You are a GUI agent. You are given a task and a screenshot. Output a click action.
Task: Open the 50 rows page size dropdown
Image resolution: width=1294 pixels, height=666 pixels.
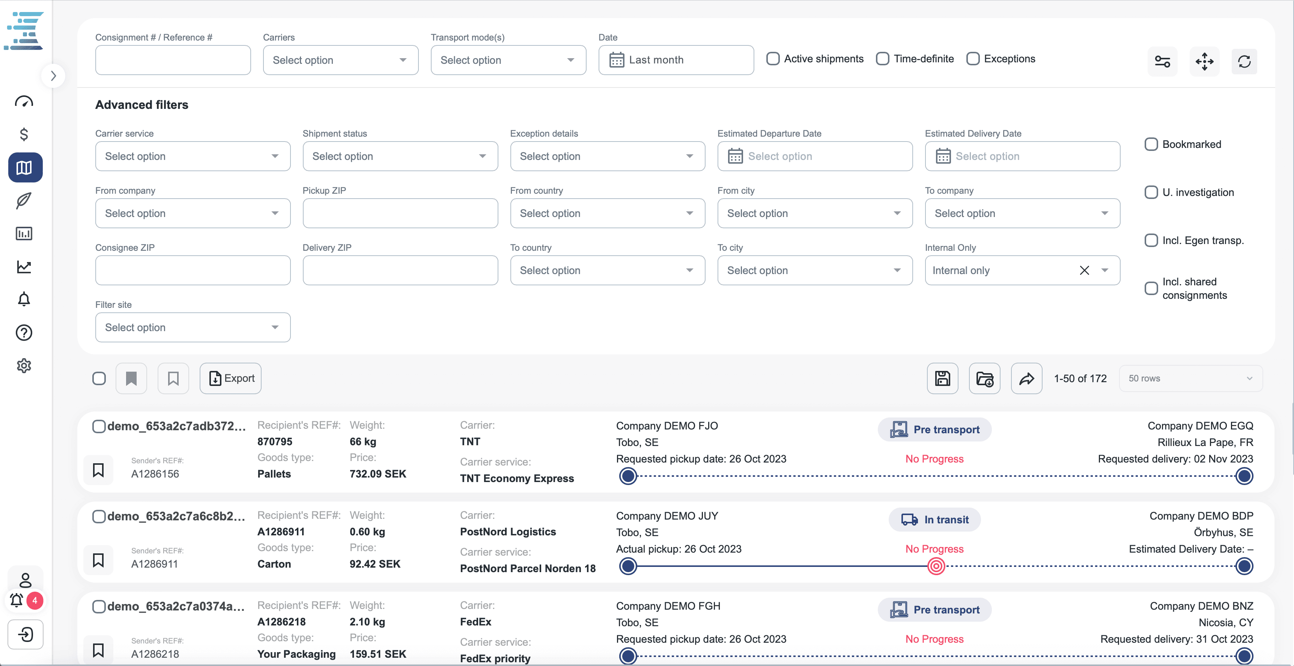click(x=1190, y=378)
